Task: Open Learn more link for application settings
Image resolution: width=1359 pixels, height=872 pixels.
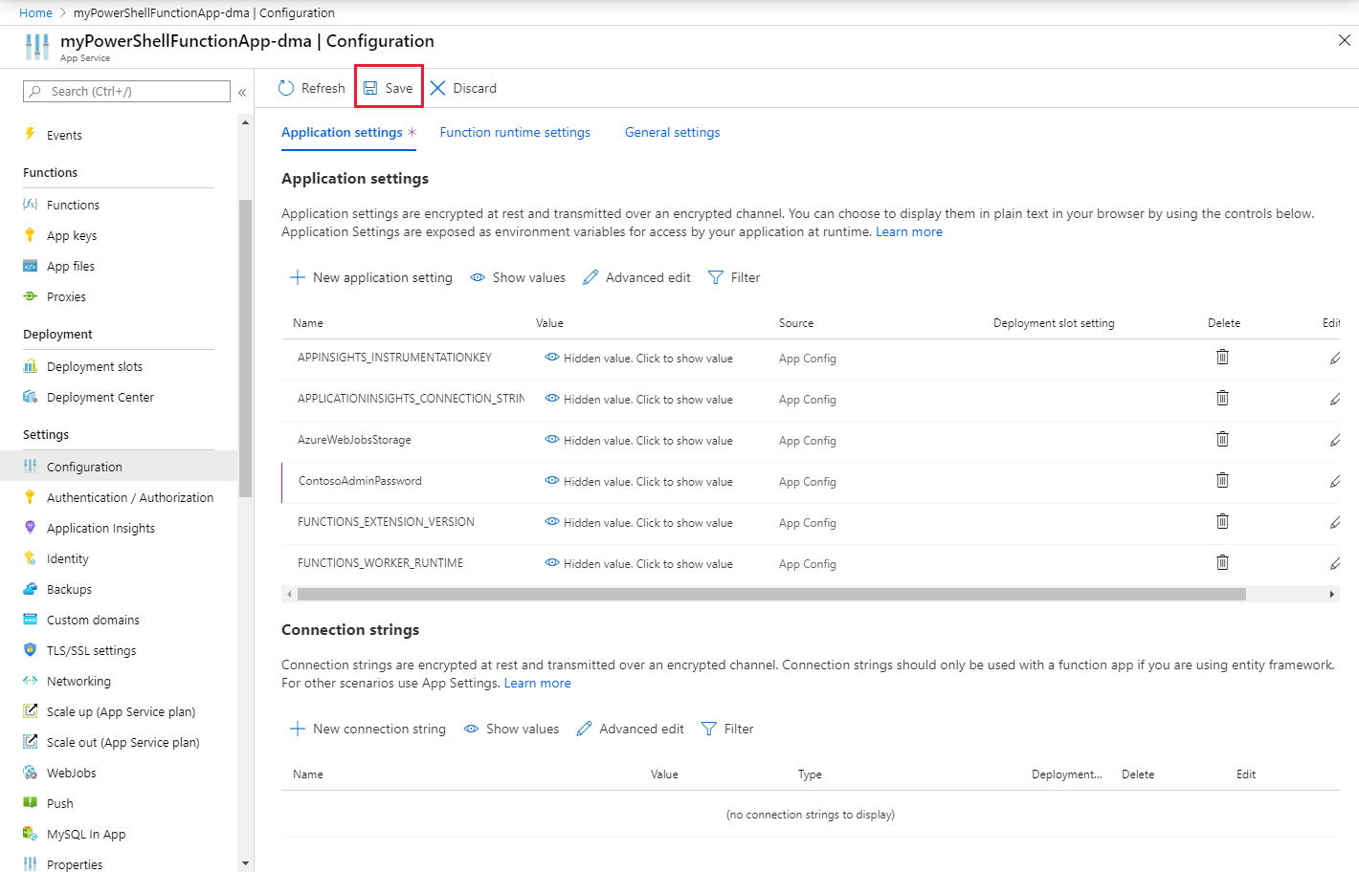Action: click(x=909, y=231)
